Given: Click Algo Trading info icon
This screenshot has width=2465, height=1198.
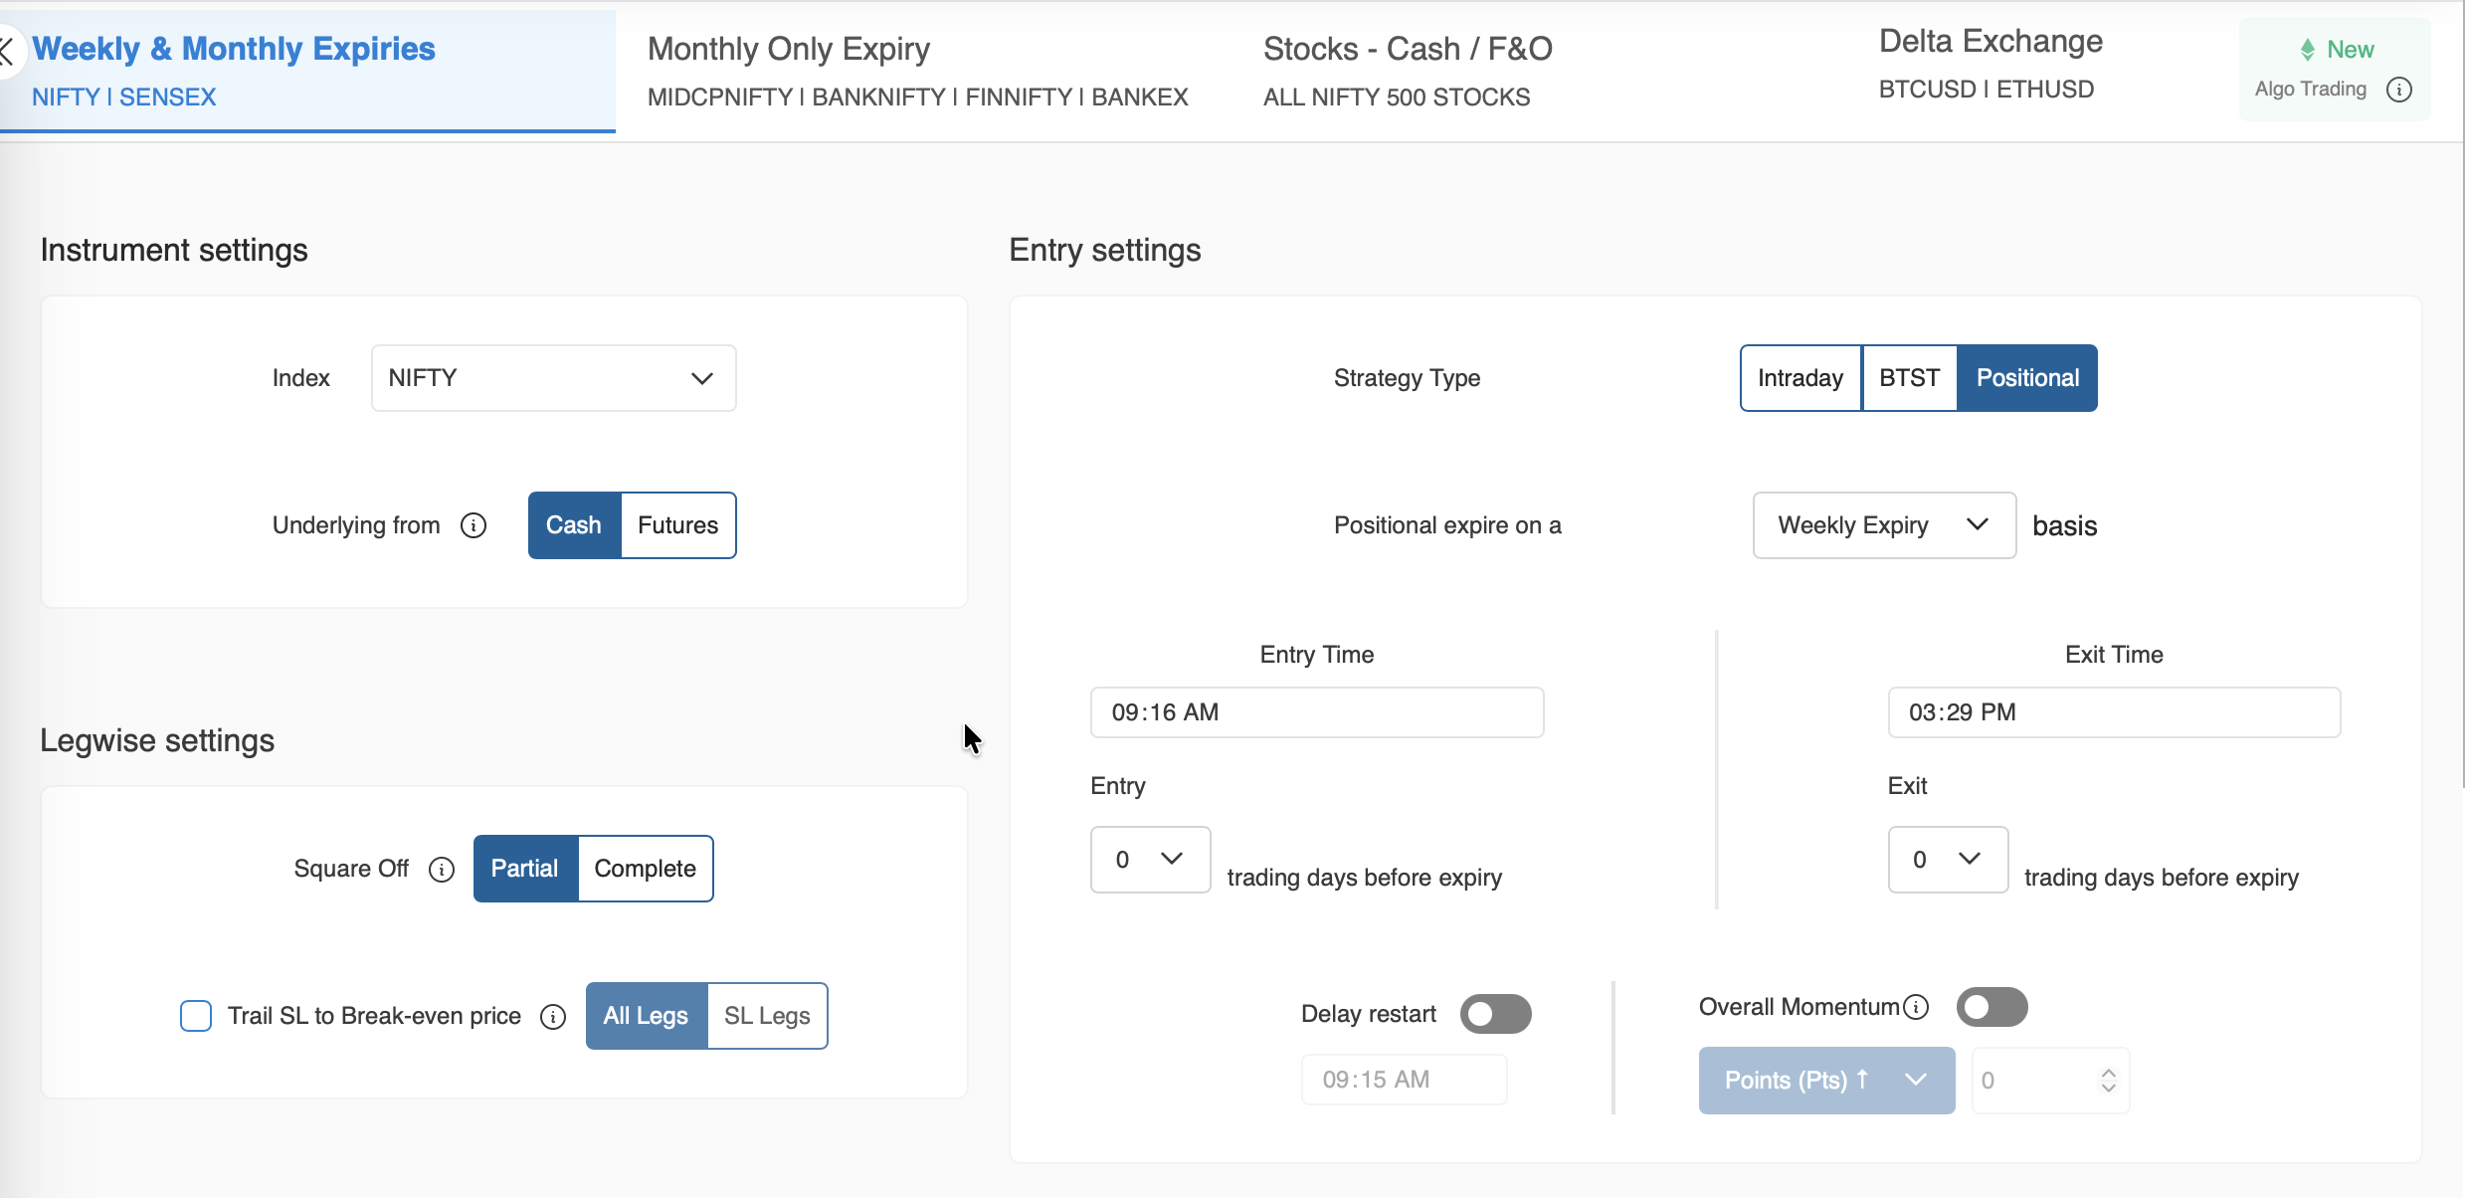Looking at the screenshot, I should coord(2399,90).
